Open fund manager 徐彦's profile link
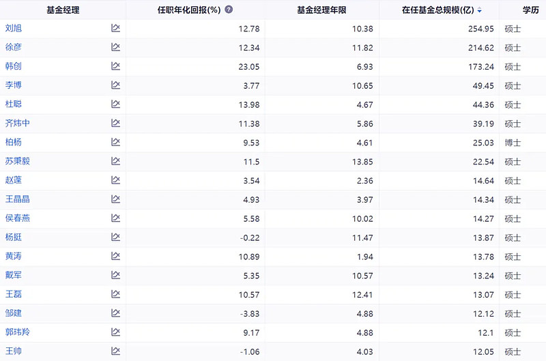The height and width of the screenshot is (361, 546). (x=14, y=47)
